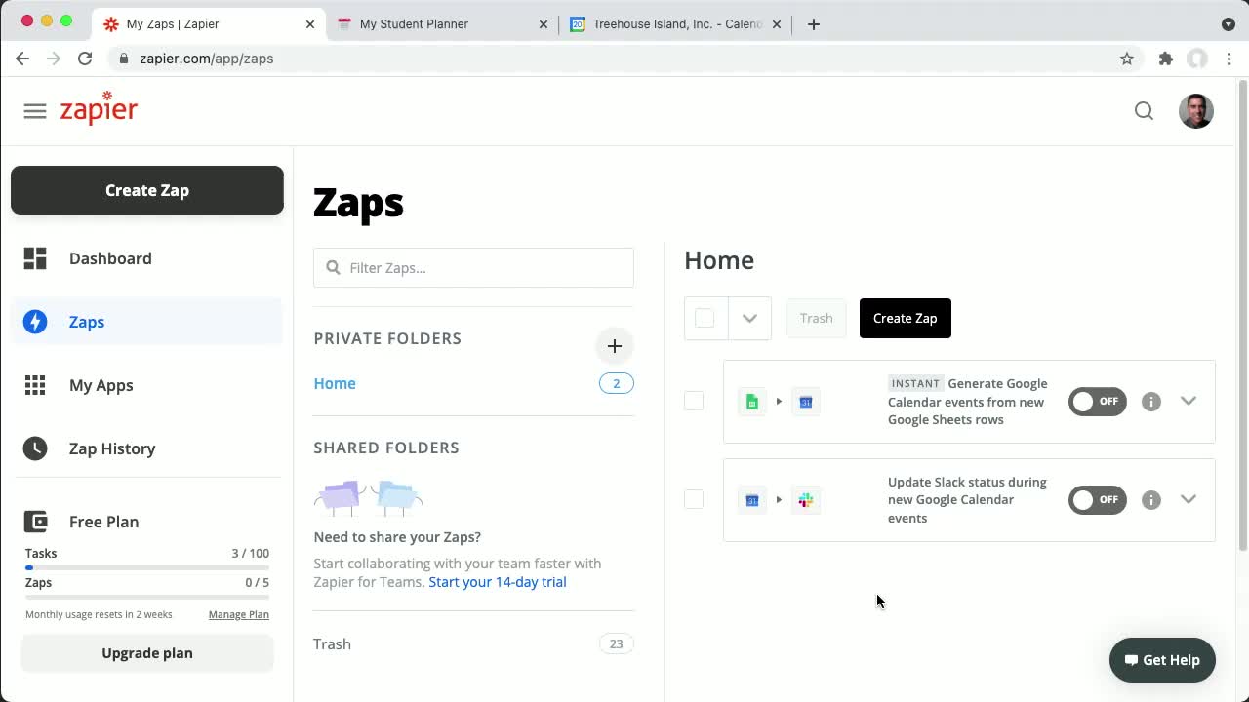This screenshot has width=1249, height=702.
Task: Open the browser extensions puzzle icon
Action: pos(1165,58)
